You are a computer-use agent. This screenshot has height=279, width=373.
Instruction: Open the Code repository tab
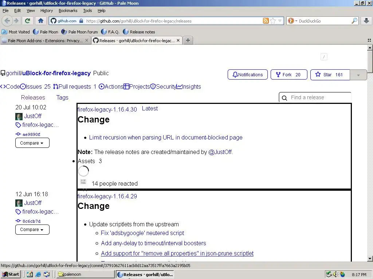point(10,86)
